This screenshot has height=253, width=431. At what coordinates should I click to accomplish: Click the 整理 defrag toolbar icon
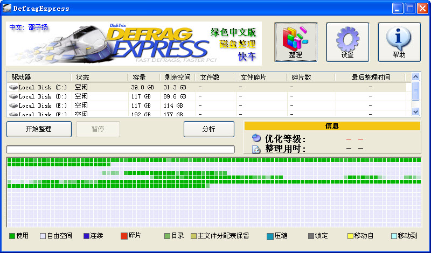[295, 38]
